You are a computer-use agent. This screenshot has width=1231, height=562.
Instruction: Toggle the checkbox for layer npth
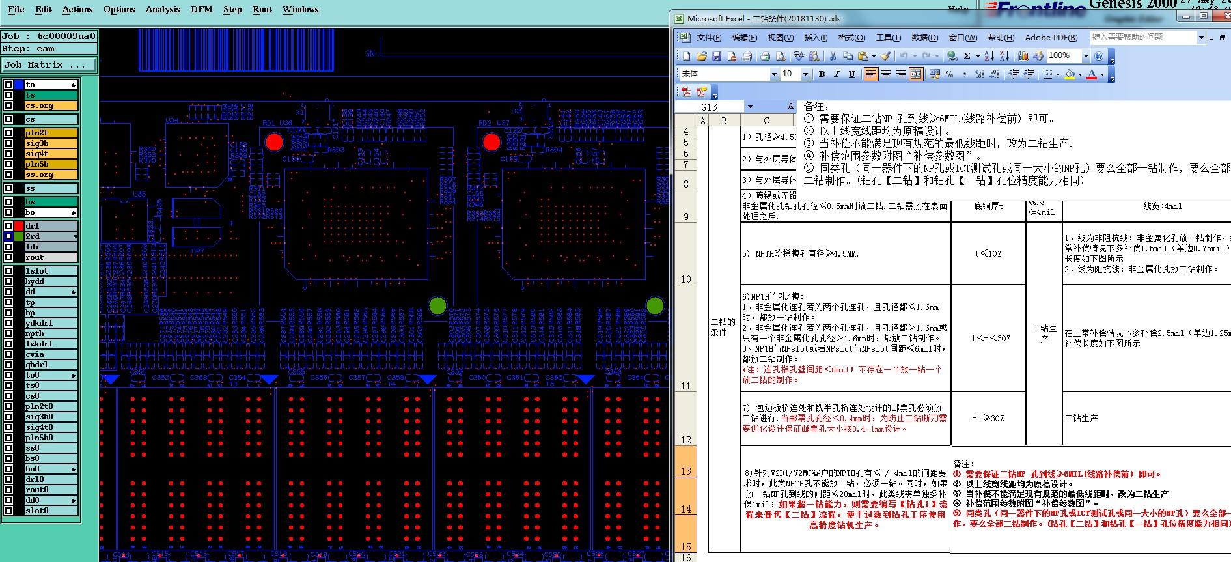8,333
